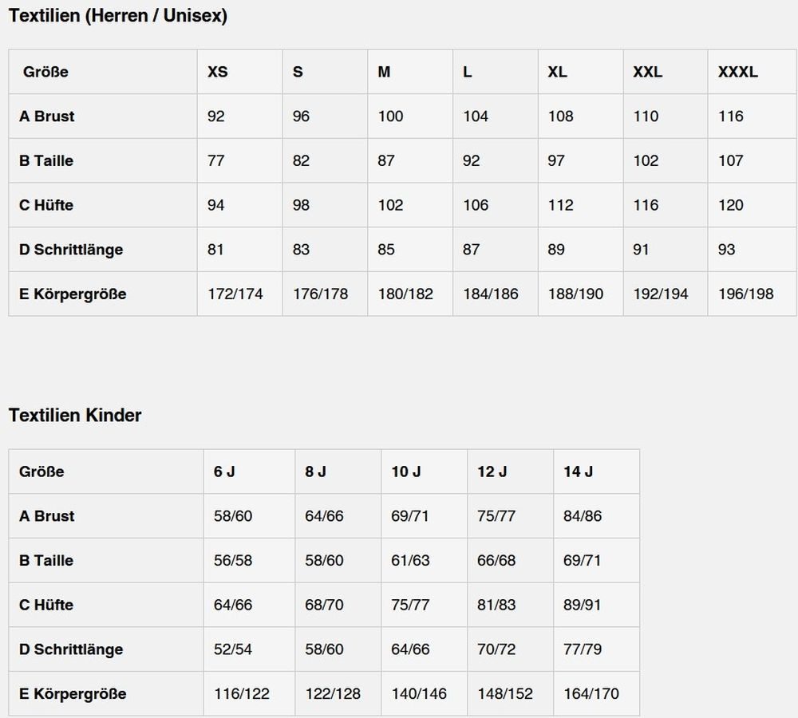Screen dimensions: 798x718
Task: Click the '14 J' column header
Action: coord(578,471)
